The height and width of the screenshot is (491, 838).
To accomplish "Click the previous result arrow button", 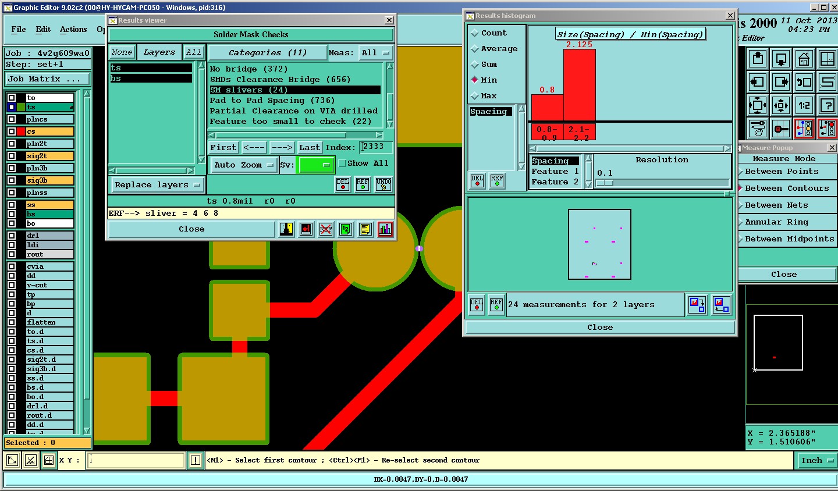I will [x=254, y=148].
